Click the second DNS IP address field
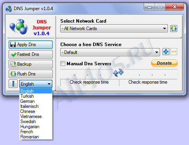 click(151, 73)
